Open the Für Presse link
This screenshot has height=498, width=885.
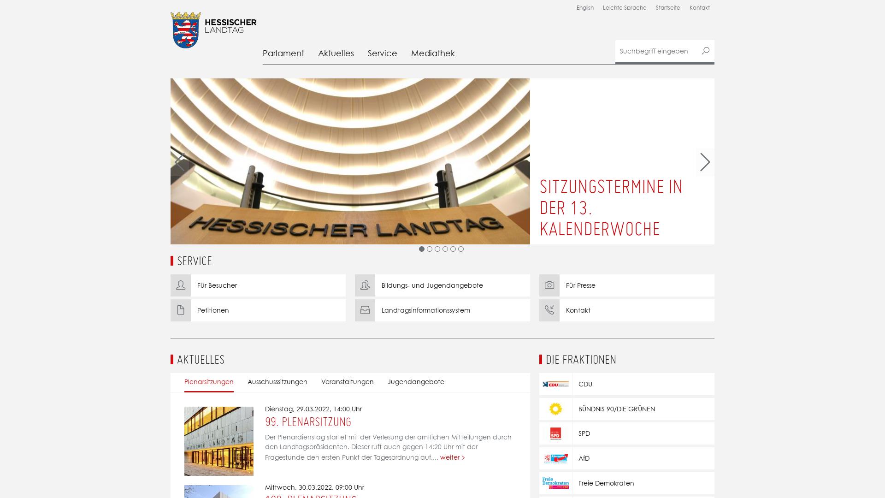pos(627,285)
